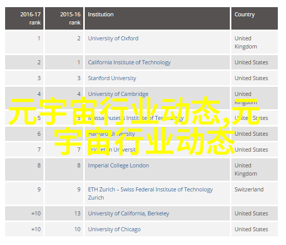This screenshot has height=245, width=286.
Task: Click the Stanford University link
Action: pos(112,78)
